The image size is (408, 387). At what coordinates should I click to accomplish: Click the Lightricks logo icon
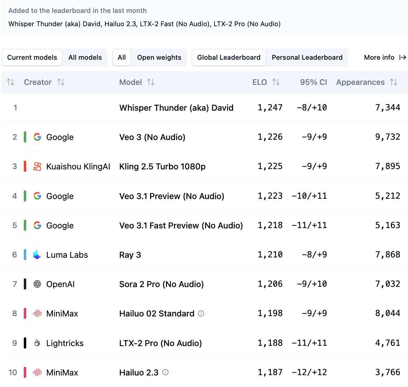coord(37,343)
